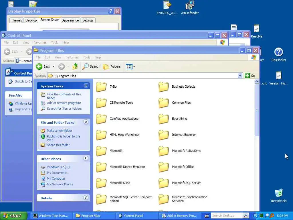Select Microsoft Synchronization Services folder
The width and height of the screenshot is (293, 220).
[x=163, y=199]
